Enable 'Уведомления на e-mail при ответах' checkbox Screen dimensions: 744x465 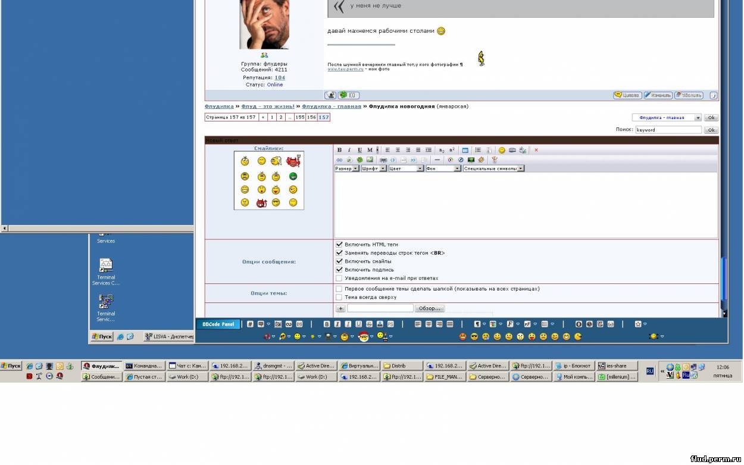(x=339, y=278)
